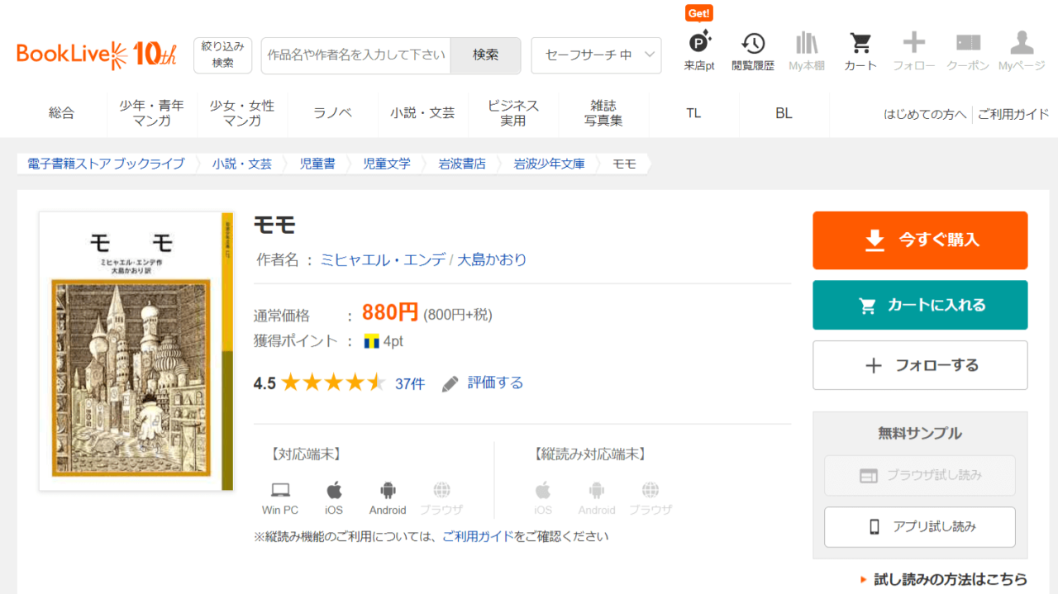Click the モモ book cover thumbnail

pos(136,351)
